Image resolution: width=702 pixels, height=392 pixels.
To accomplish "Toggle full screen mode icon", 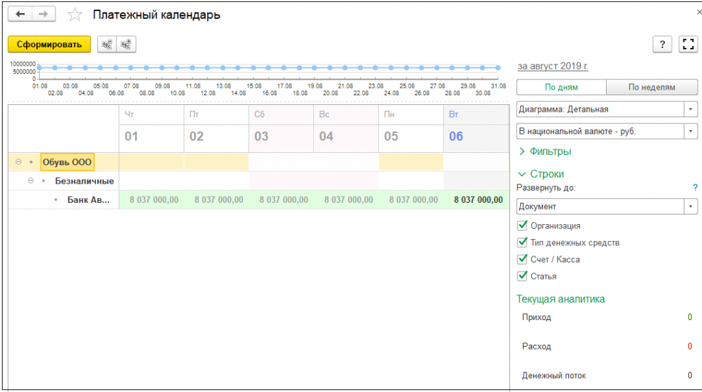I will click(x=688, y=45).
